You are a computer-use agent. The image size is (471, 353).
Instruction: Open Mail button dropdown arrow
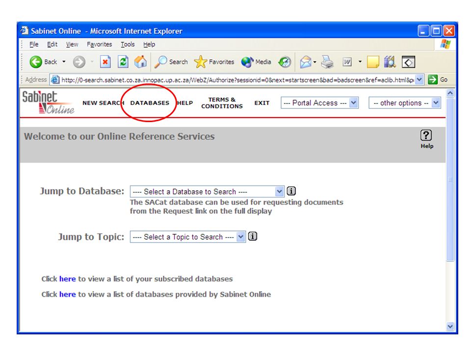(314, 62)
